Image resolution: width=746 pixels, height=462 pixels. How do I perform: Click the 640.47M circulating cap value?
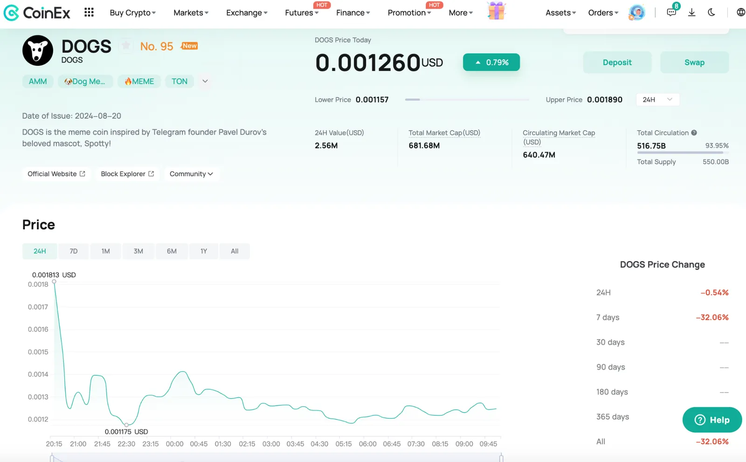click(x=539, y=155)
